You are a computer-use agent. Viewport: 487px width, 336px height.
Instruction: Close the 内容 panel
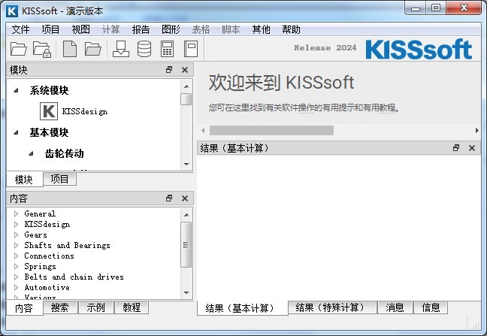(185, 198)
